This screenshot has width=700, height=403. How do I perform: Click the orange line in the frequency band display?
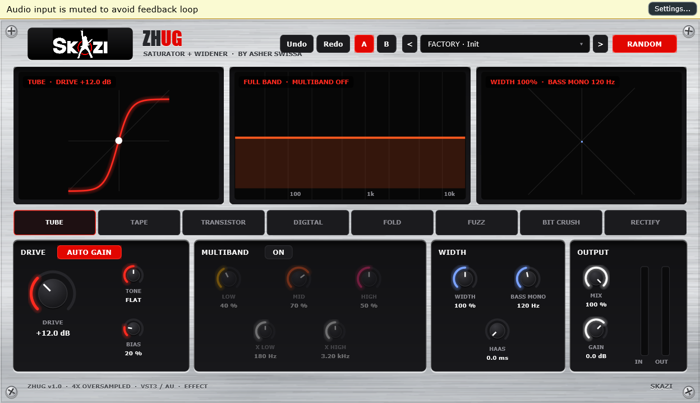pos(350,138)
